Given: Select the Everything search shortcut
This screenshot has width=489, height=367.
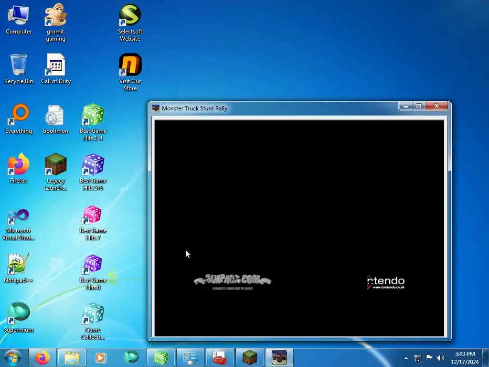Looking at the screenshot, I should (x=19, y=119).
